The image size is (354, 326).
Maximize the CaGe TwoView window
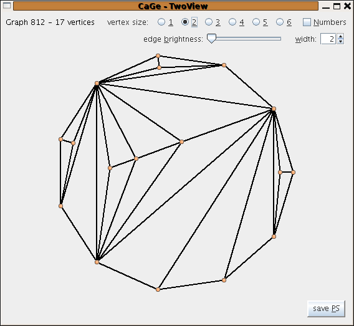[337, 6]
